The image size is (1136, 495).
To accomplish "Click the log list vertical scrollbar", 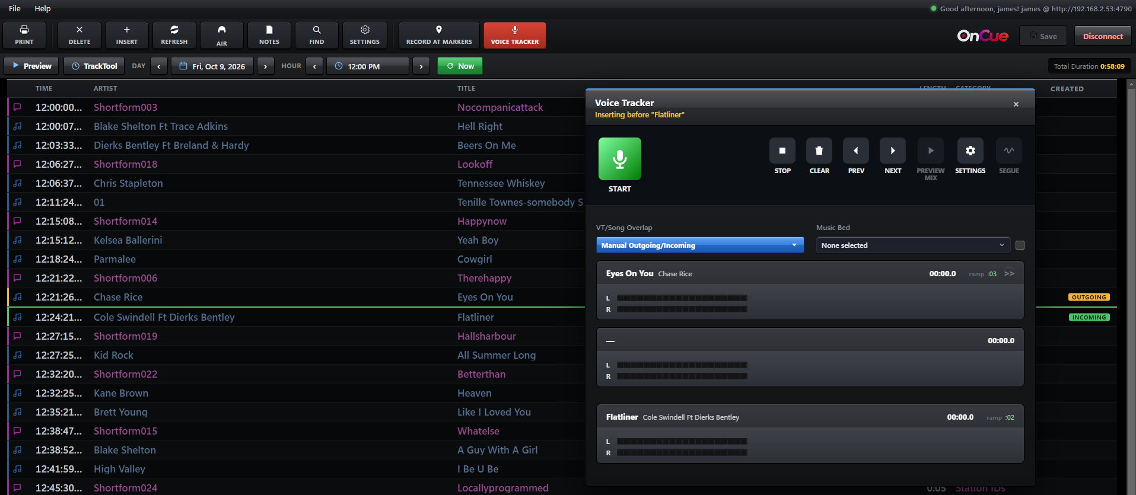I will click(x=1131, y=287).
